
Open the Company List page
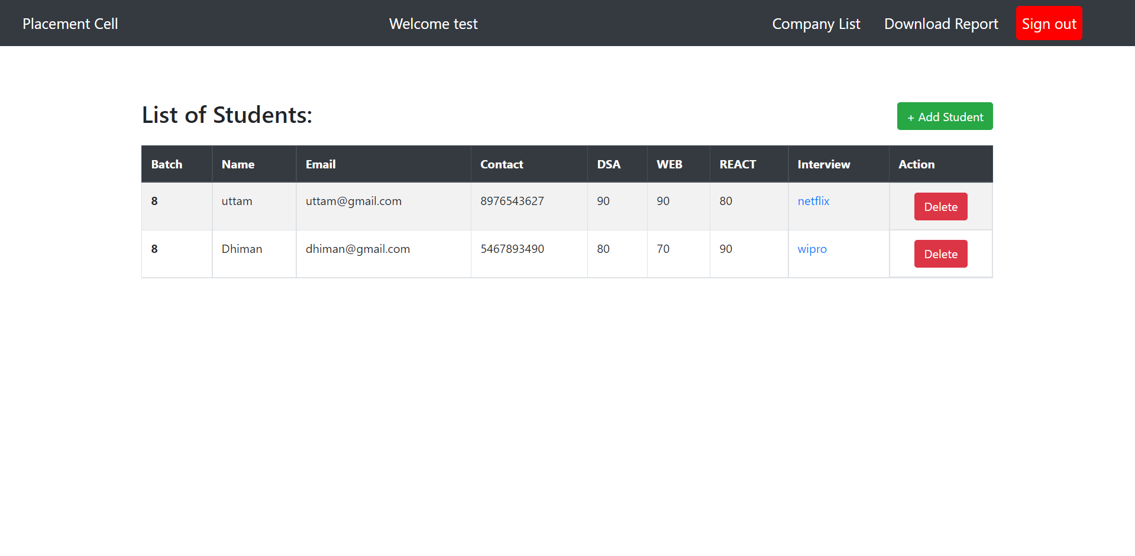(816, 24)
